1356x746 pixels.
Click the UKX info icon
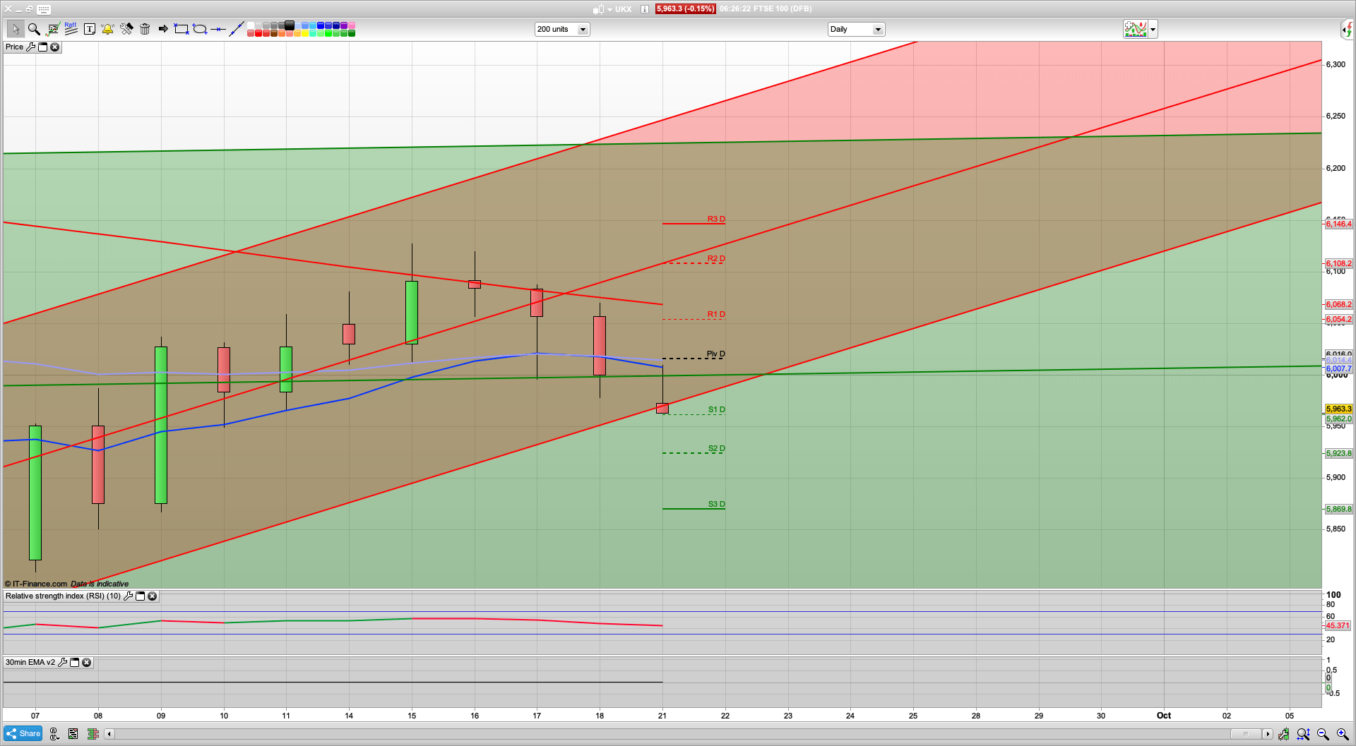point(643,9)
